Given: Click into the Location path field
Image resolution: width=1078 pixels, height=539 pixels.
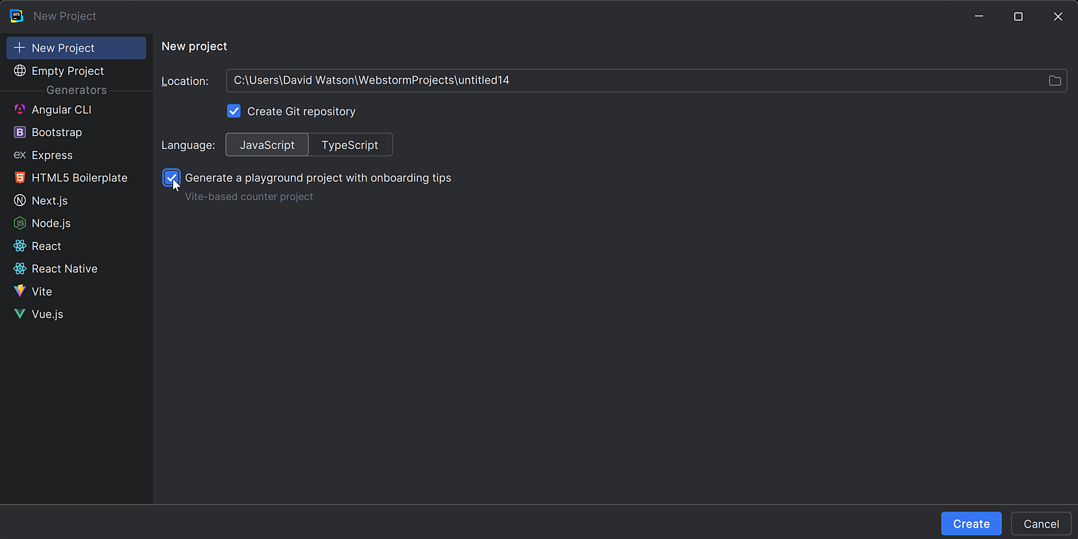Looking at the screenshot, I should tap(633, 81).
